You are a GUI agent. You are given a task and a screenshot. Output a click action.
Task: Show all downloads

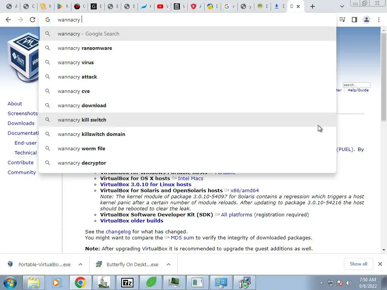(358, 264)
